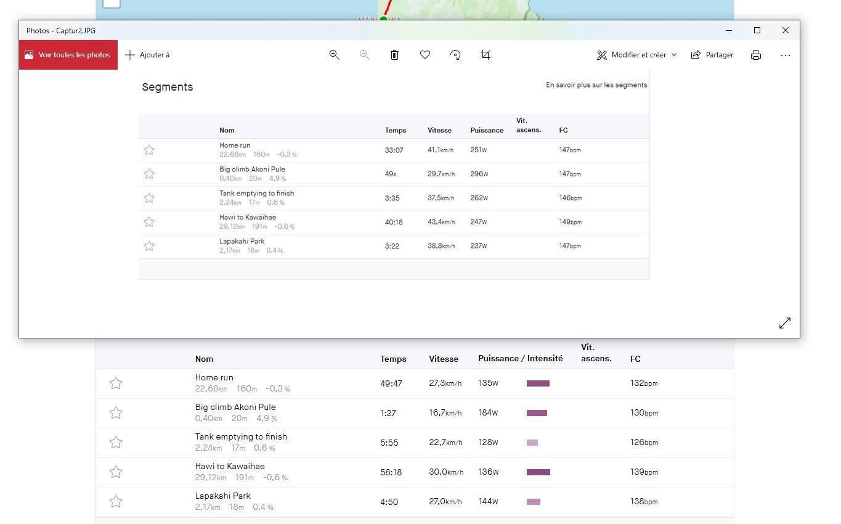Image resolution: width=841 pixels, height=524 pixels.
Task: Maximize the Photos window
Action: click(x=757, y=30)
